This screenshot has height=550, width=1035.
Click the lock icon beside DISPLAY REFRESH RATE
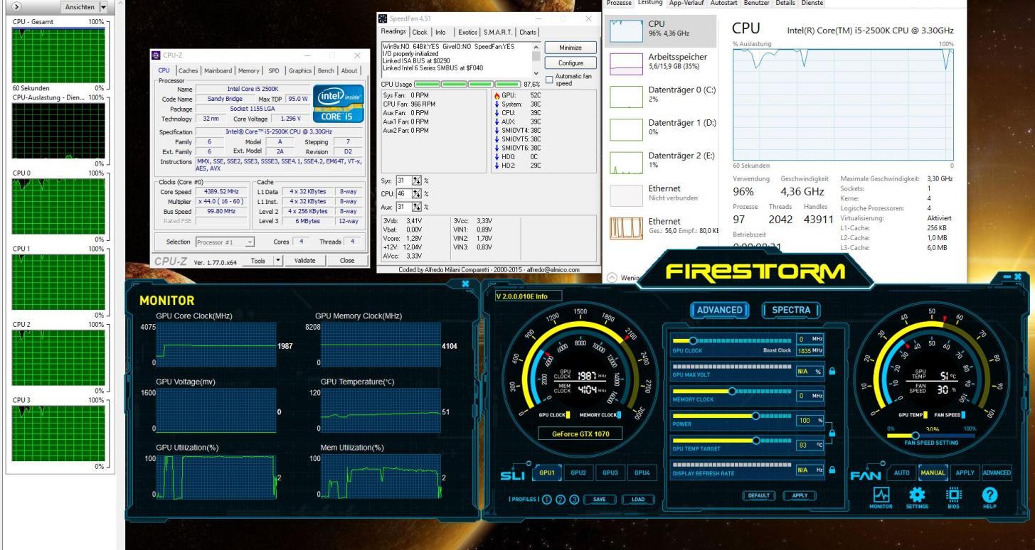coord(832,470)
